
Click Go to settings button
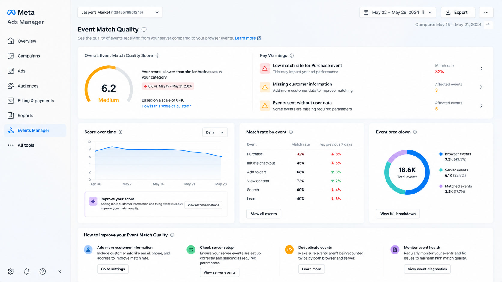[x=113, y=269]
